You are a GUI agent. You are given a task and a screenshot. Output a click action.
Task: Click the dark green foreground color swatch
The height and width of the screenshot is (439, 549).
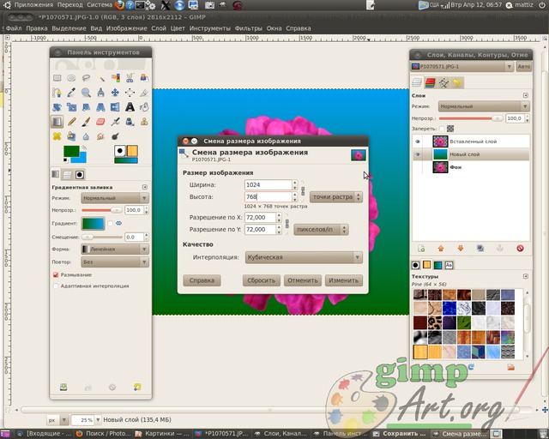click(x=71, y=151)
